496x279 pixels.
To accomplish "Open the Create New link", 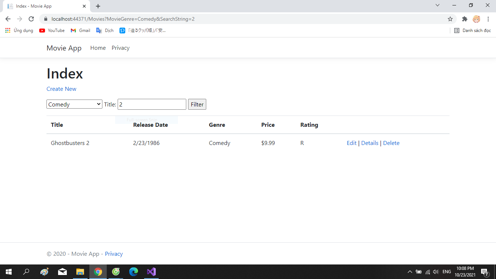I will pyautogui.click(x=61, y=89).
